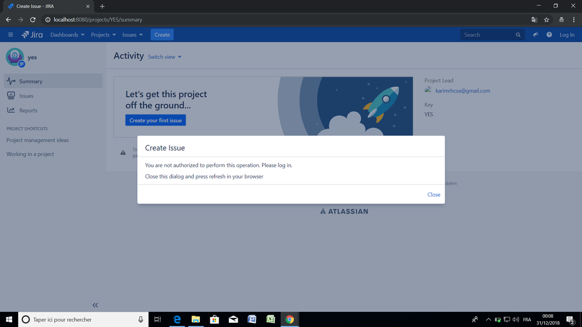The width and height of the screenshot is (582, 327).
Task: Click the Issues monitor icon in sidebar
Action: [x=10, y=95]
